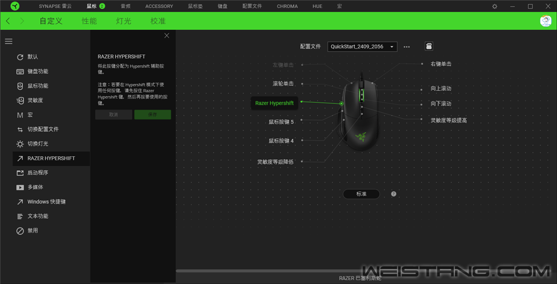The height and width of the screenshot is (284, 557).
Task: Open the 宏 top menu
Action: (339, 7)
